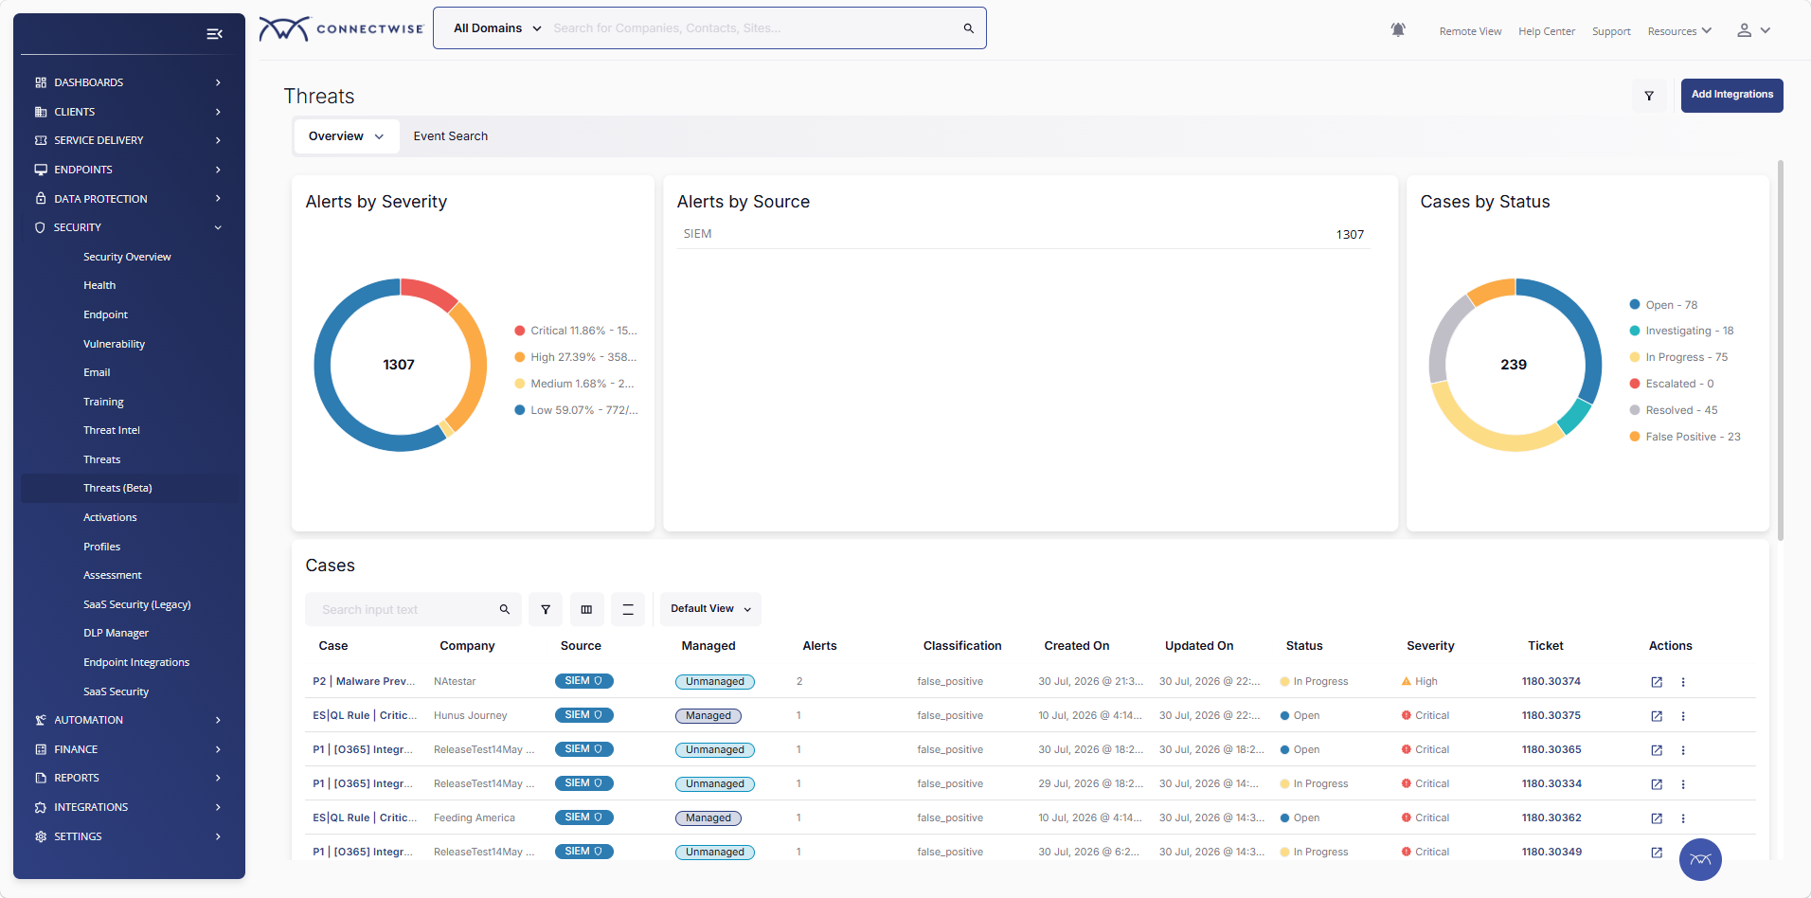
Task: Click SIEM row in Alerts by Source
Action: coord(1024,234)
